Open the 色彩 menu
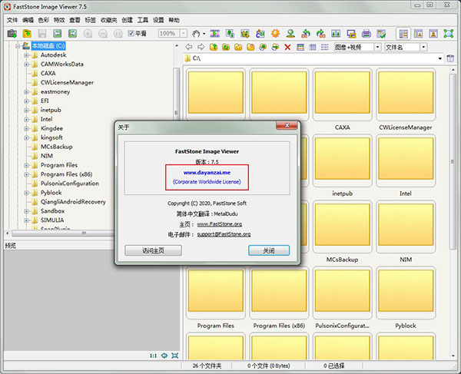This screenshot has width=461, height=374. click(44, 20)
